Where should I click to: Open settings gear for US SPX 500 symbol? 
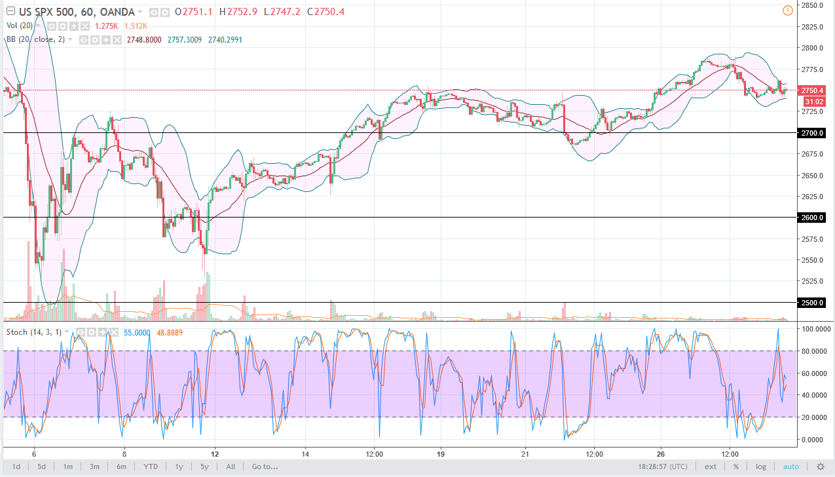click(164, 12)
